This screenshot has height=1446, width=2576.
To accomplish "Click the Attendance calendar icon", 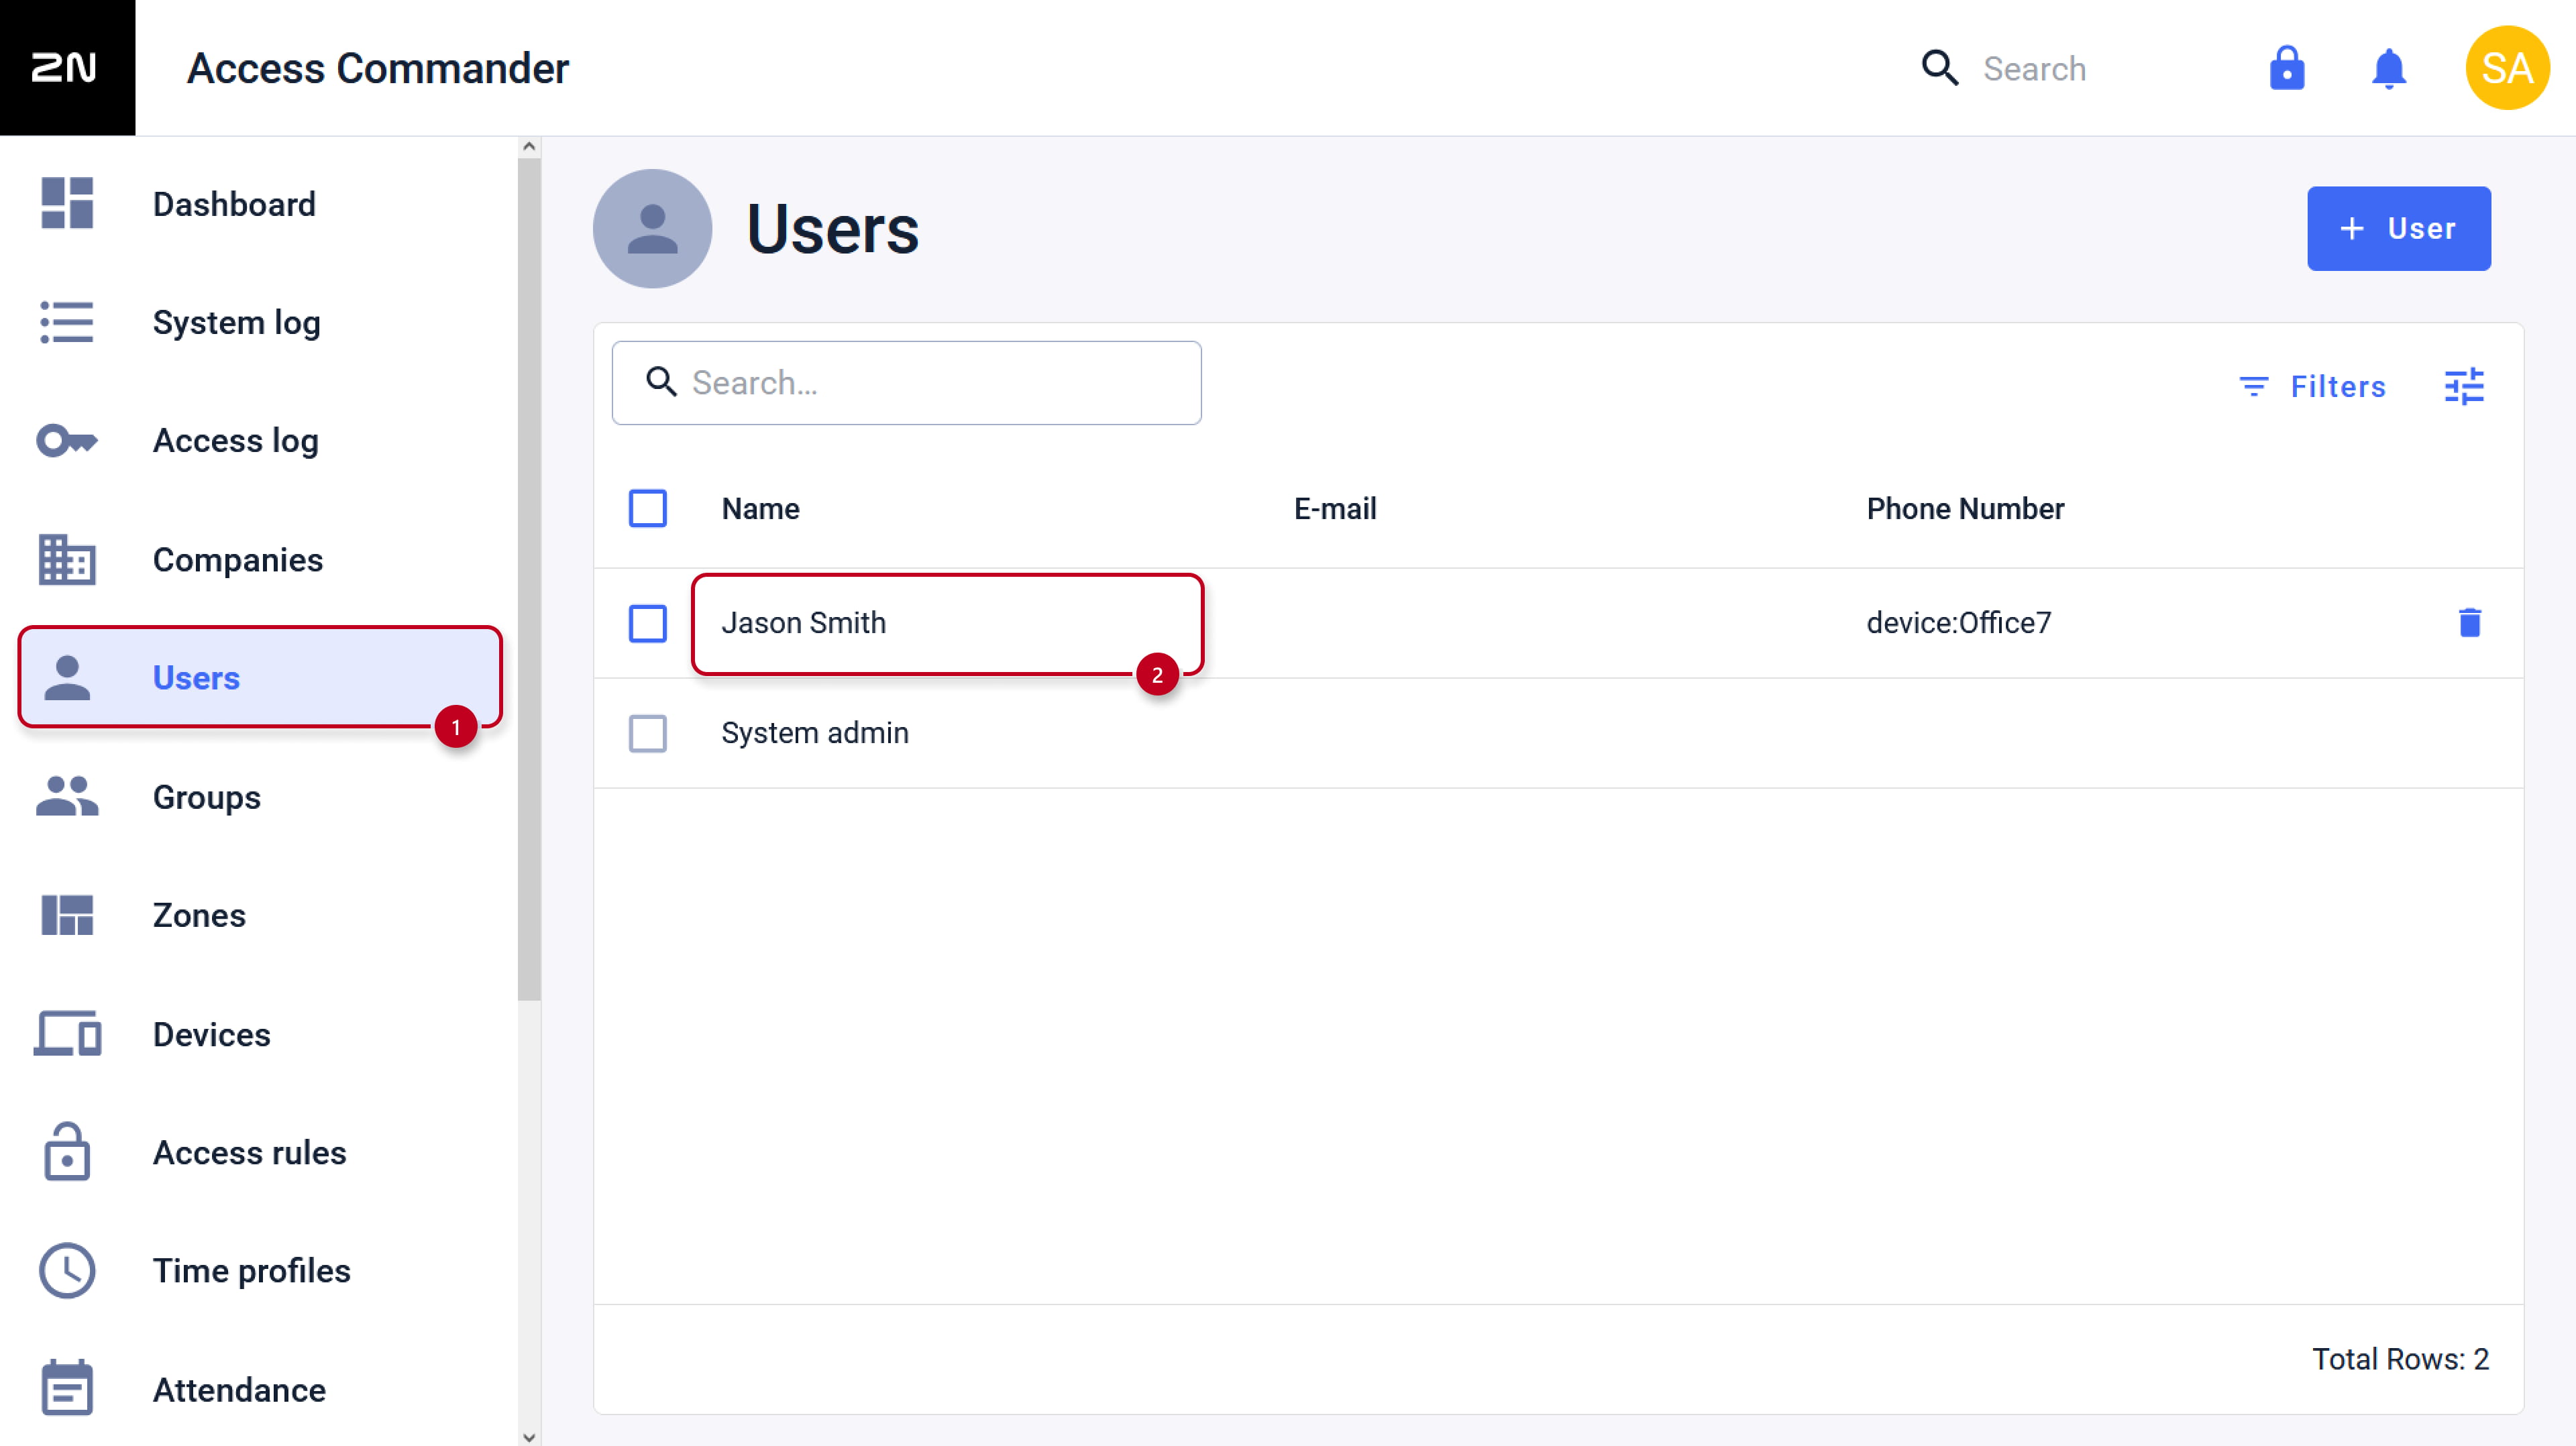I will [x=67, y=1388].
